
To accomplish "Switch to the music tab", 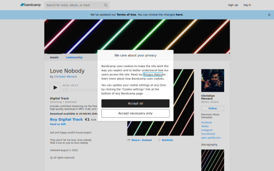I will click(54, 57).
